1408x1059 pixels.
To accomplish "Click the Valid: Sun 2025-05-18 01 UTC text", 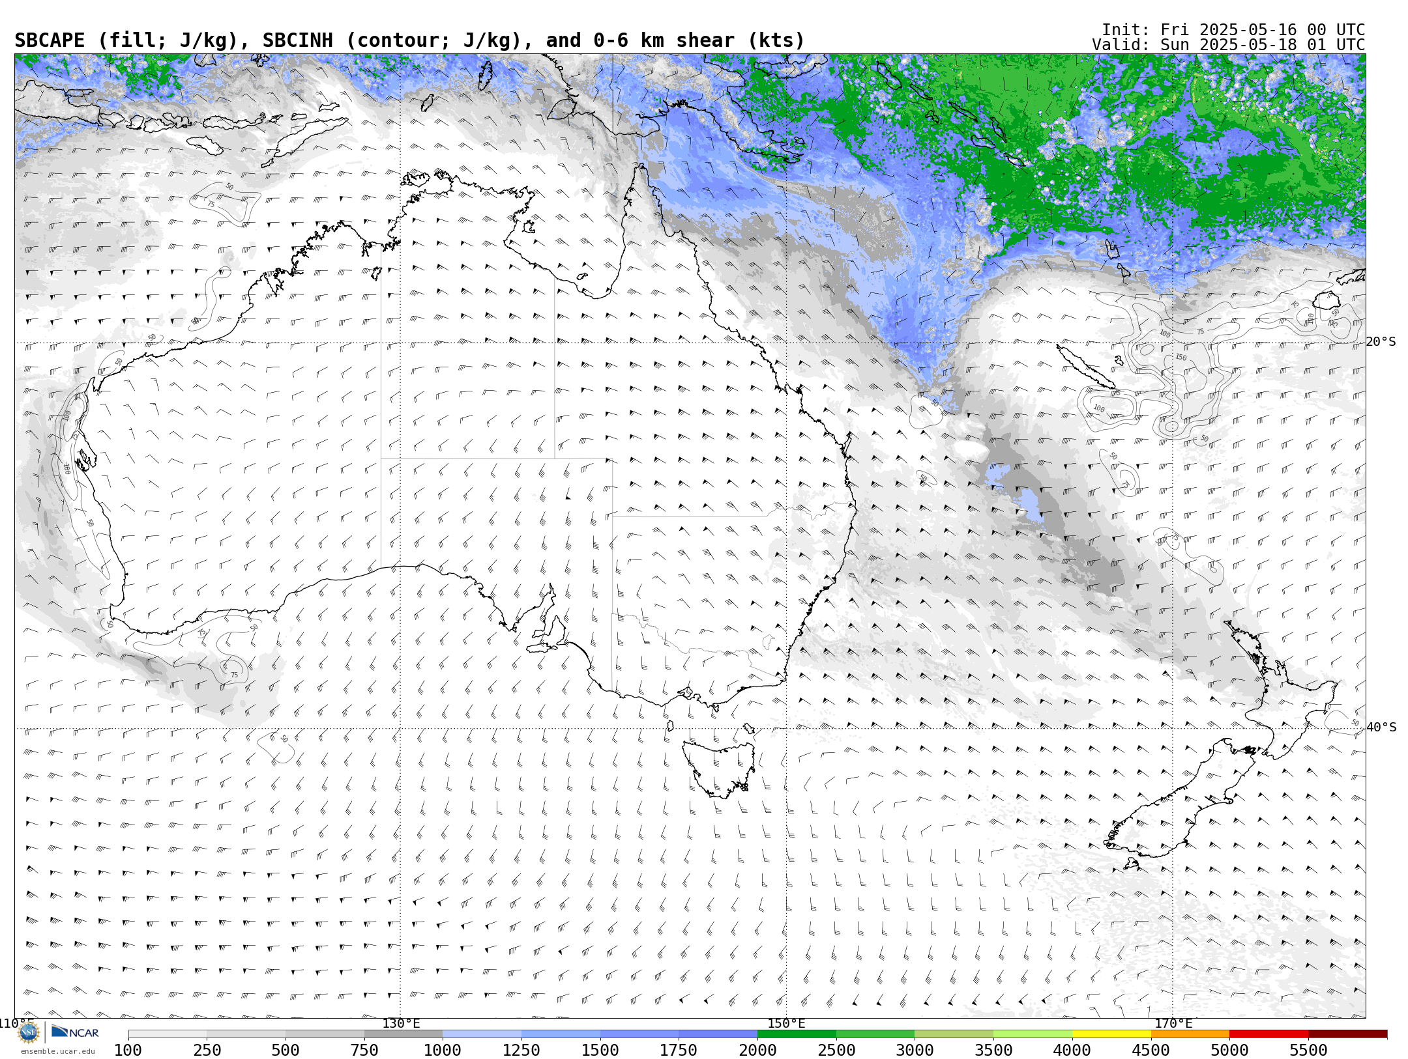I will click(1229, 45).
